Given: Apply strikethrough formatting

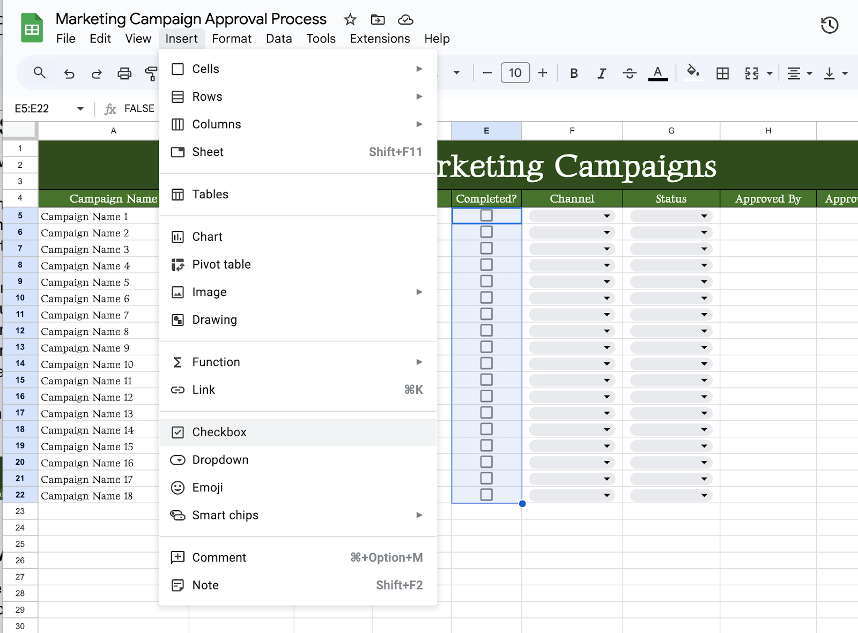Looking at the screenshot, I should [630, 73].
